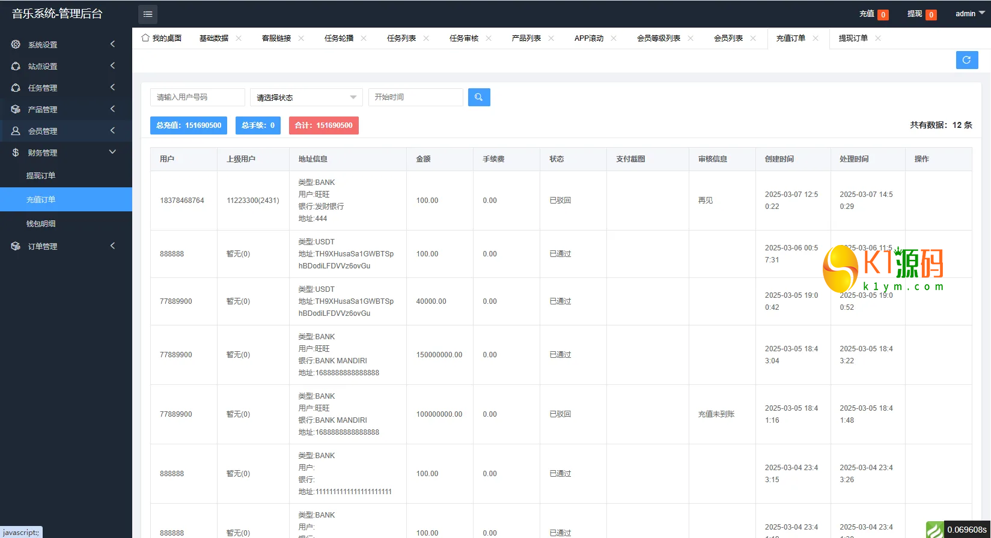Viewport: 991px width, 538px height.
Task: Click the 财务管理 dollar icon
Action: click(16, 153)
